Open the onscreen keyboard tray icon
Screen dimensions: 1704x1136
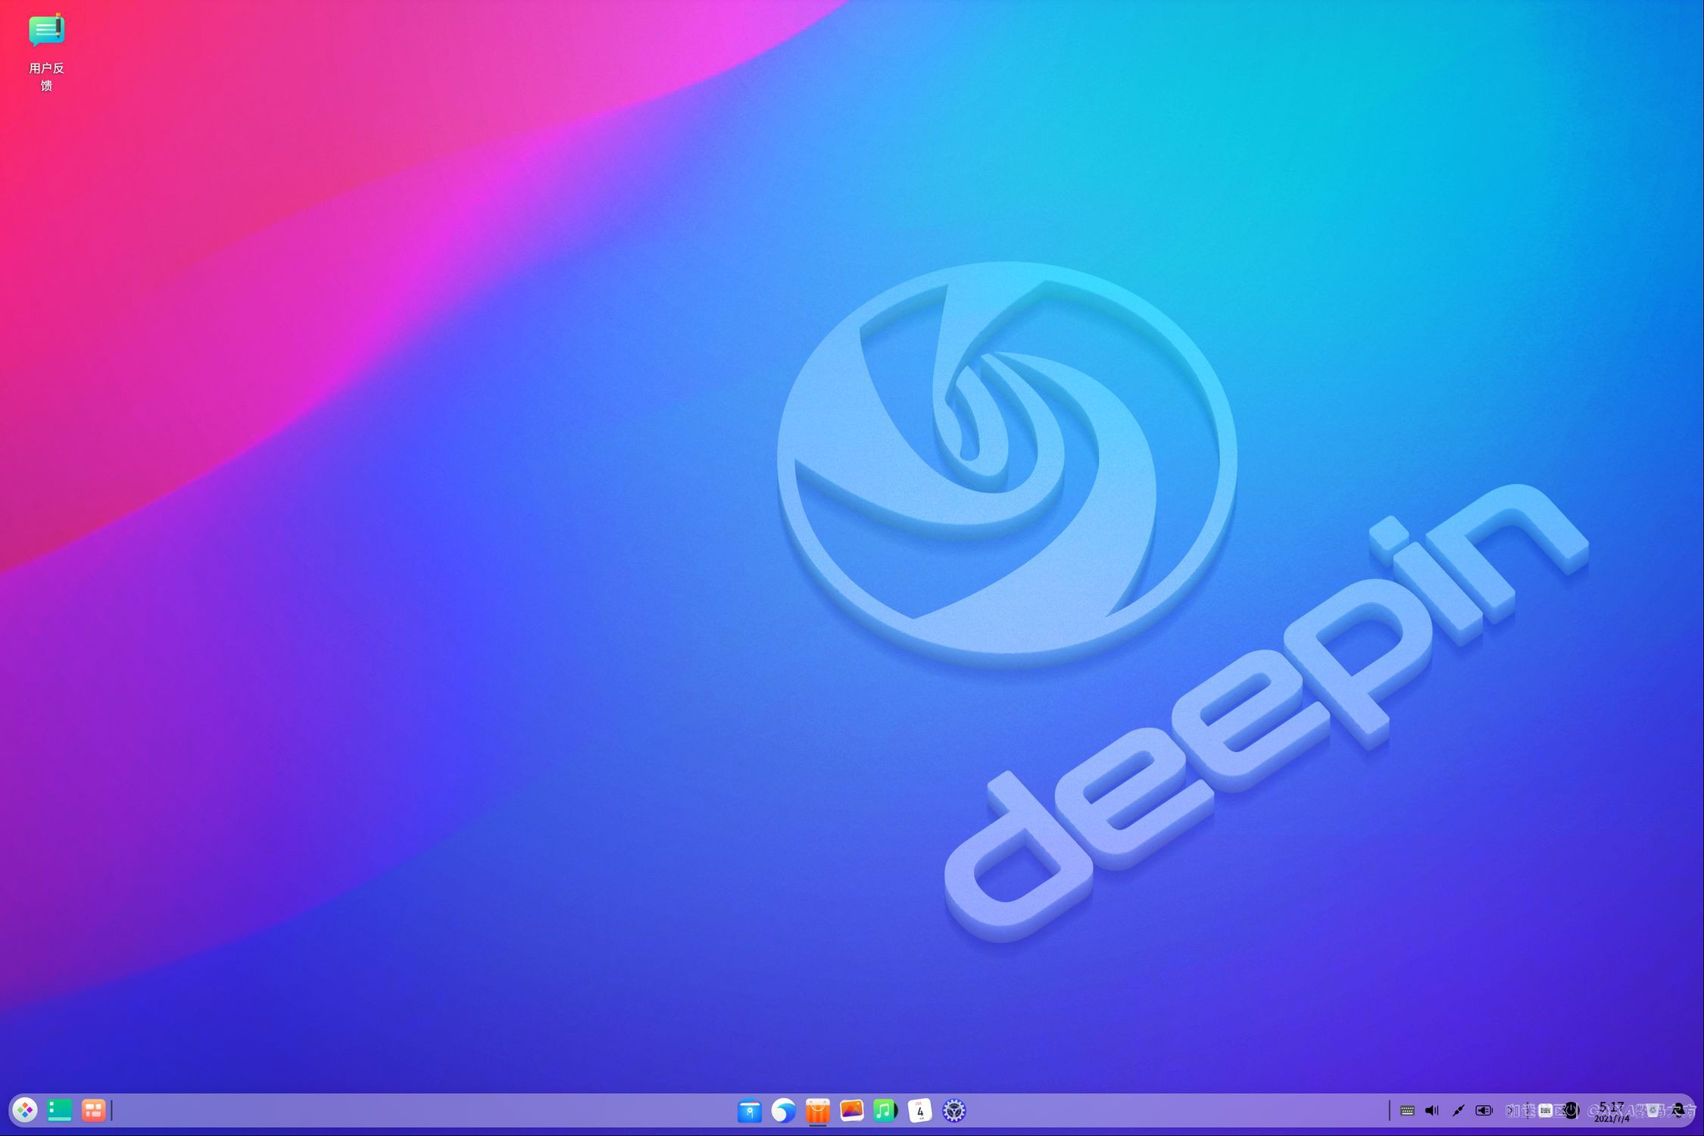(x=1407, y=1110)
